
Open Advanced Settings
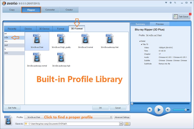coord(122,117)
